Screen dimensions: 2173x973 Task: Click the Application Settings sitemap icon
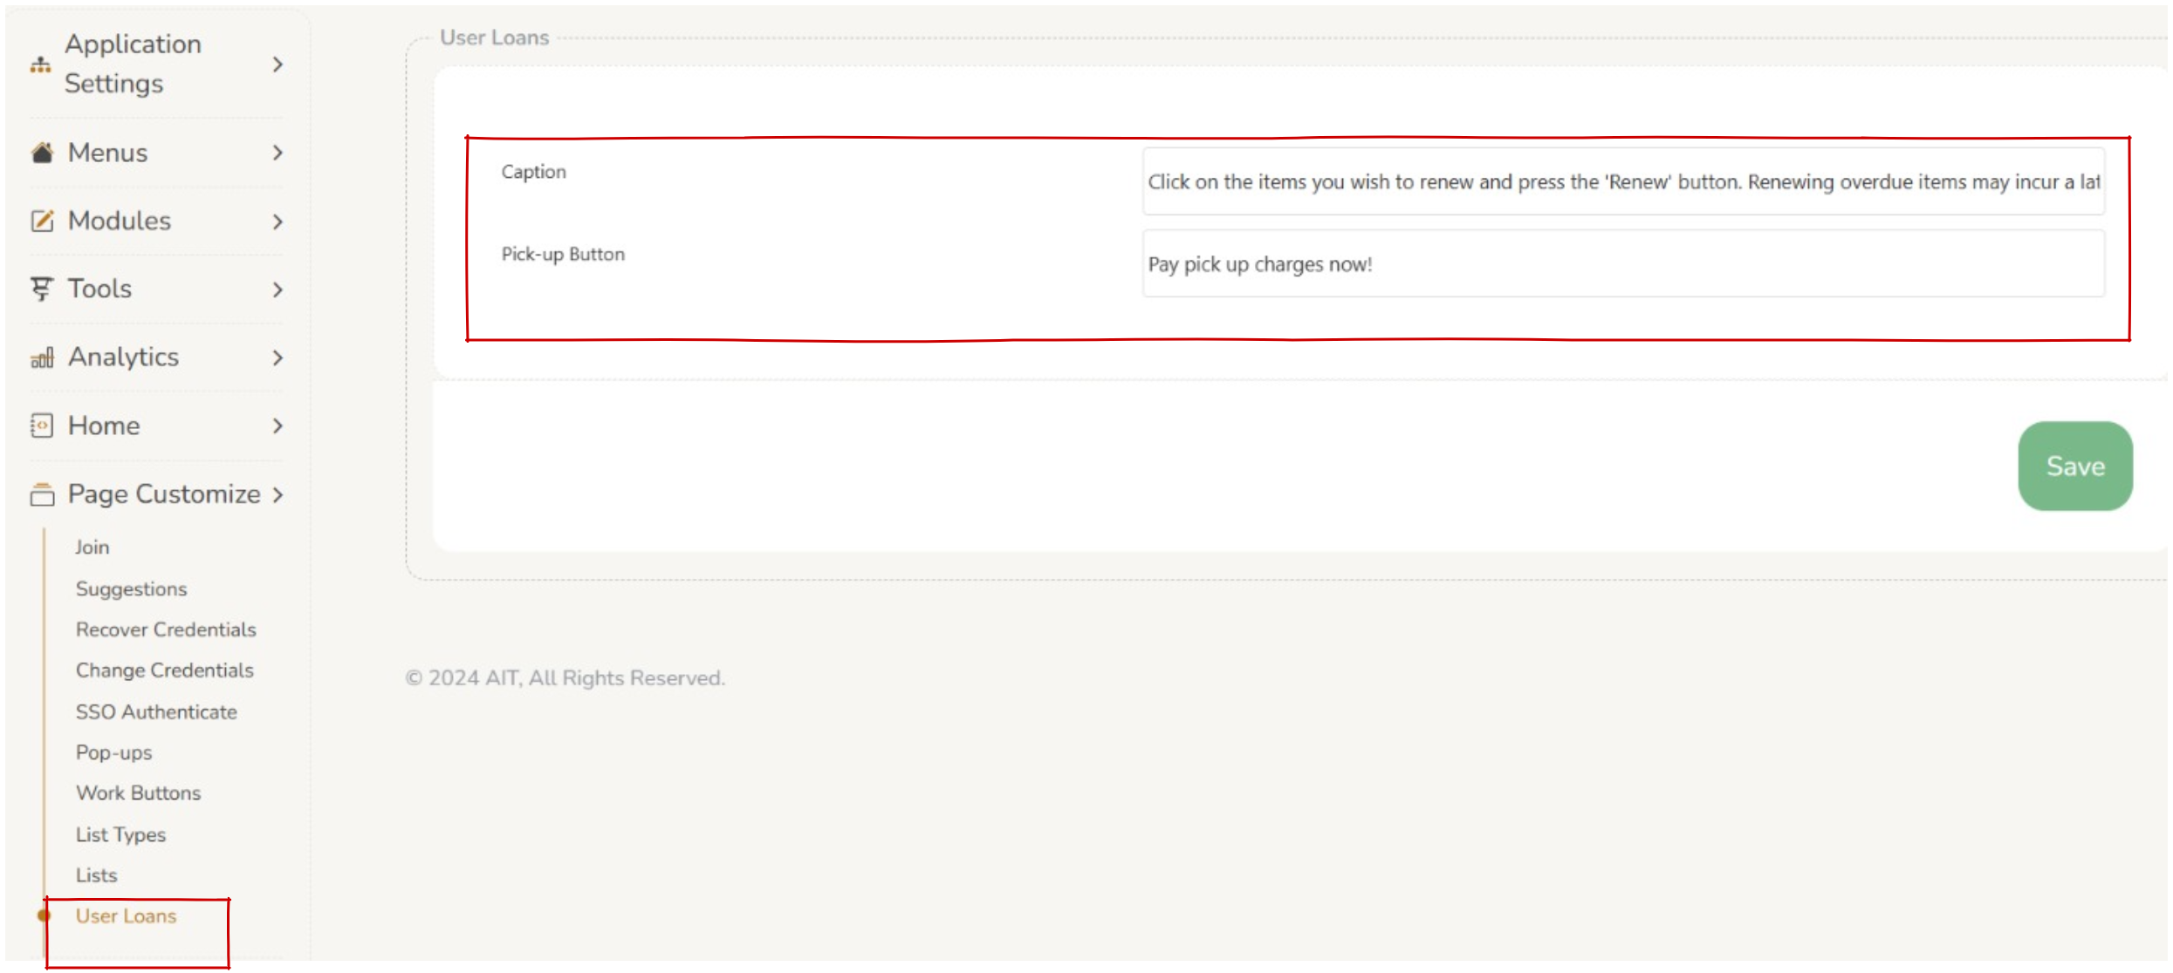40,65
